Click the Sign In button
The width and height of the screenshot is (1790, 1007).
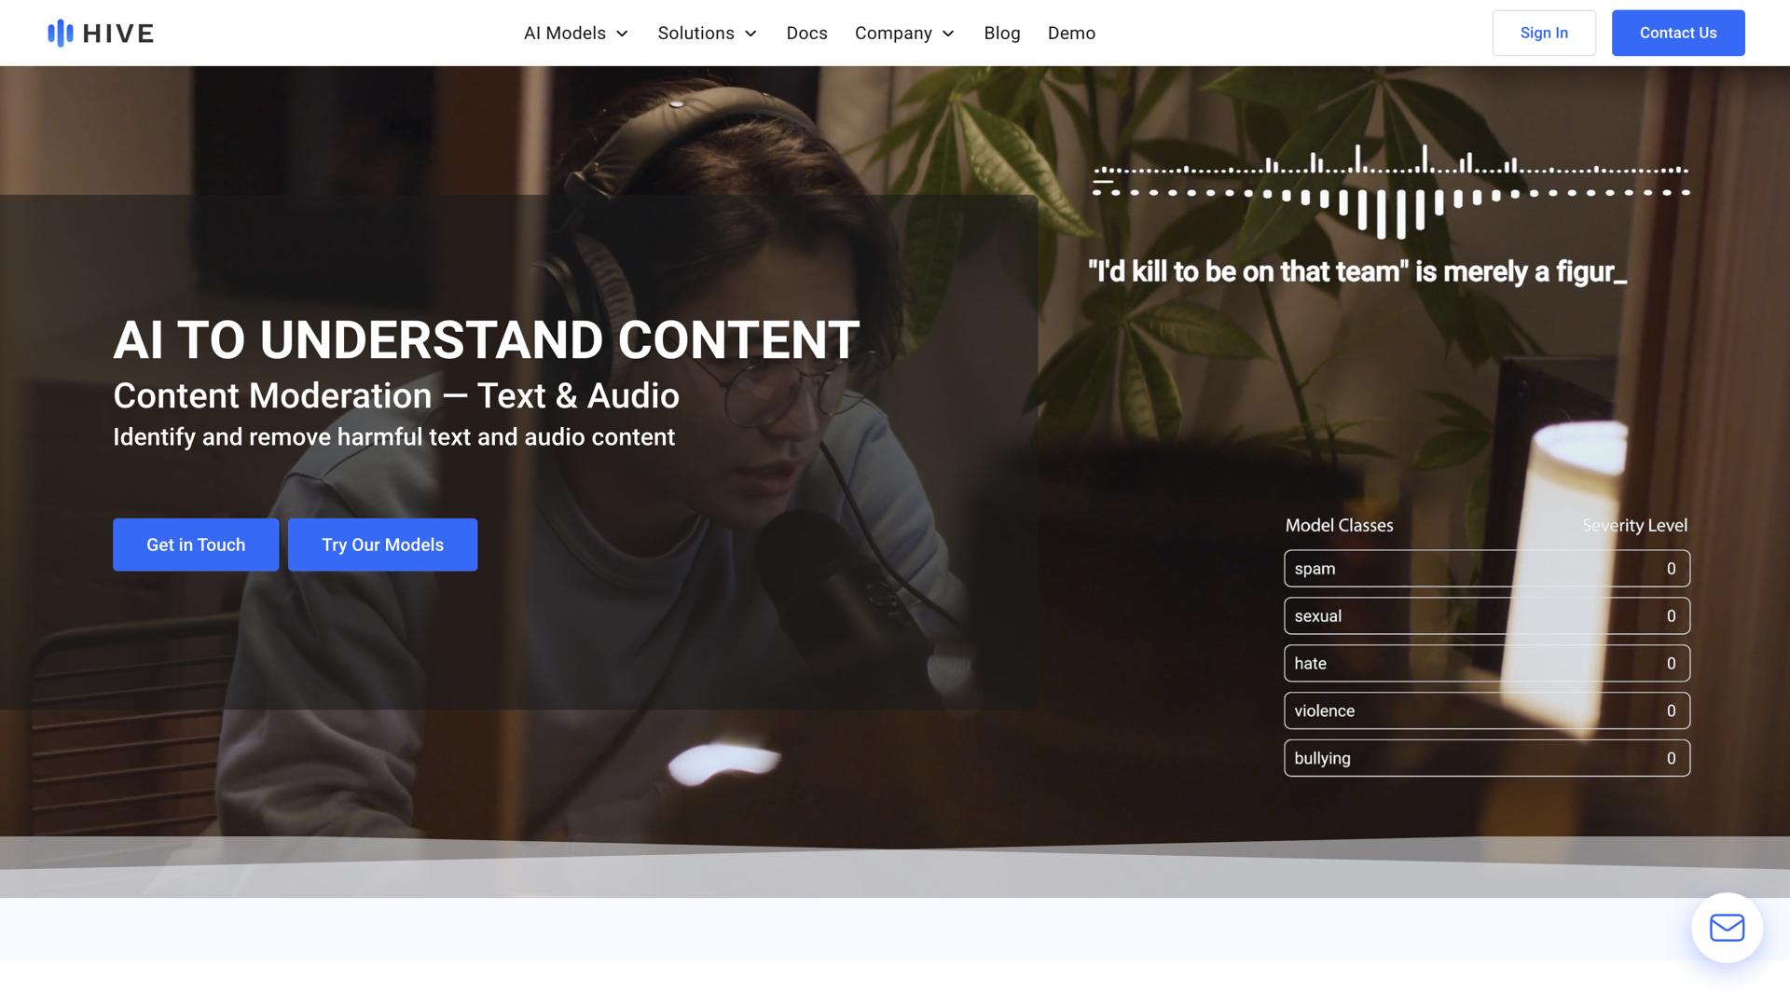1543,34
